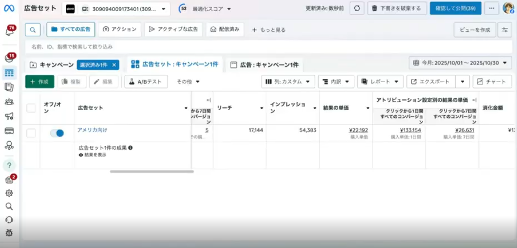Click the optimization score 53 circle
The height and width of the screenshot is (248, 517).
coord(183,9)
